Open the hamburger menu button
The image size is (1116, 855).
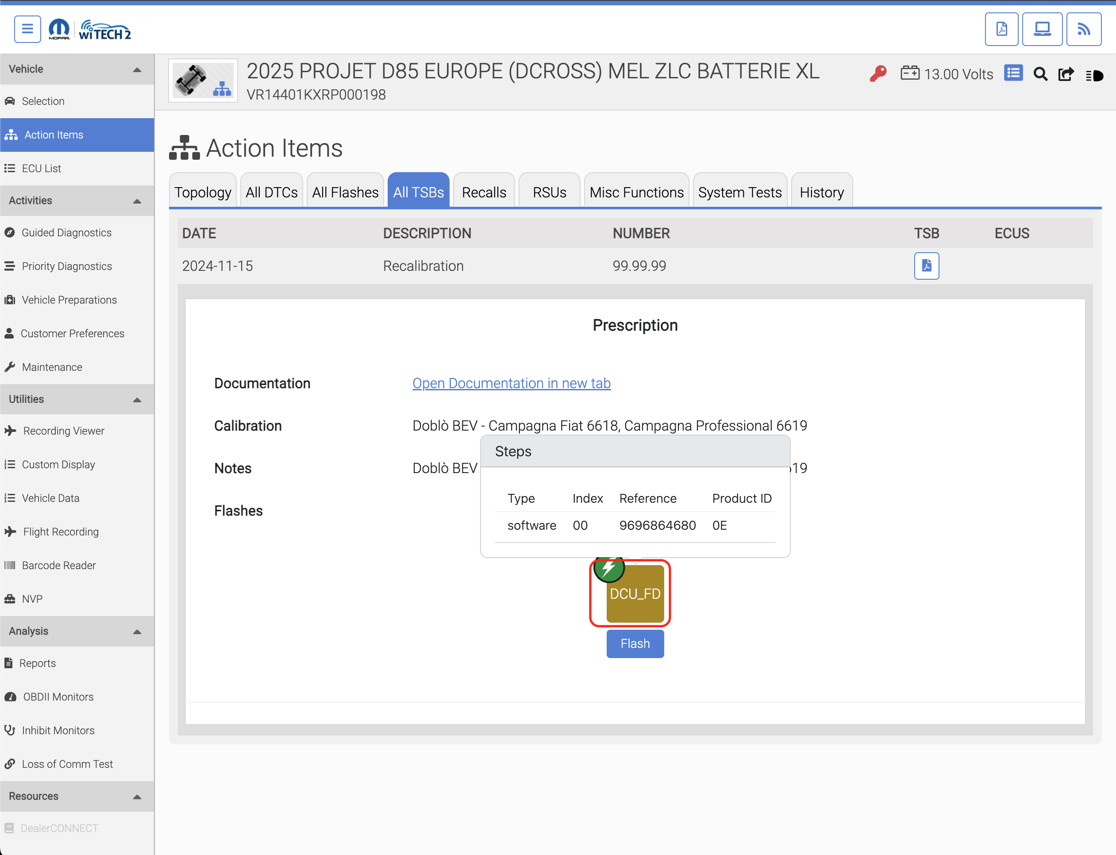tap(27, 29)
